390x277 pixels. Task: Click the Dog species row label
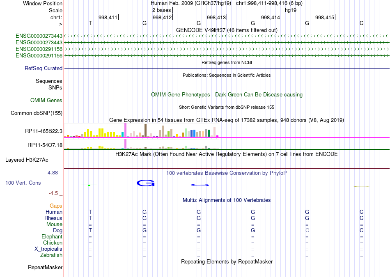coord(57,231)
